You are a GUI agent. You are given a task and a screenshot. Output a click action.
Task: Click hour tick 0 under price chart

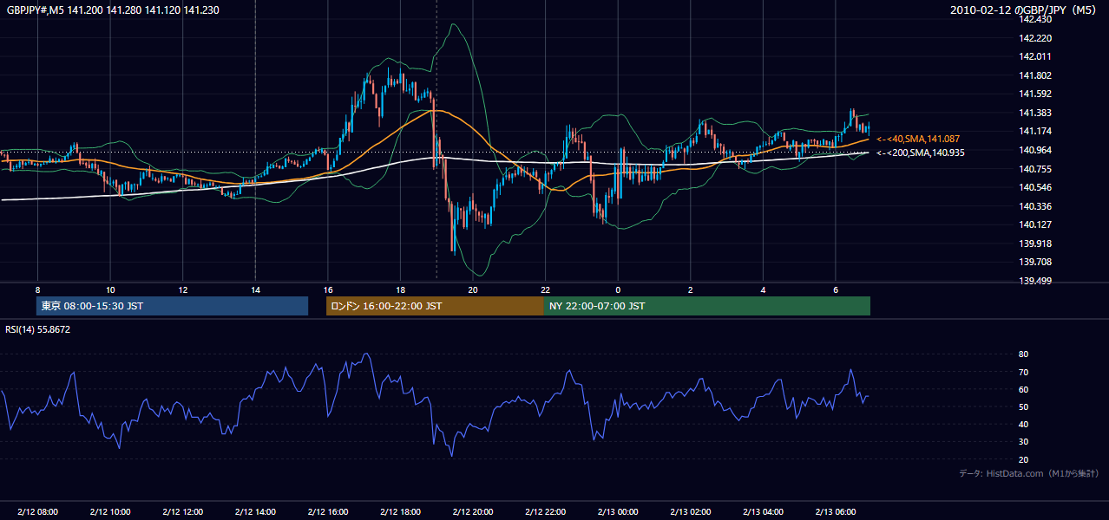point(617,289)
